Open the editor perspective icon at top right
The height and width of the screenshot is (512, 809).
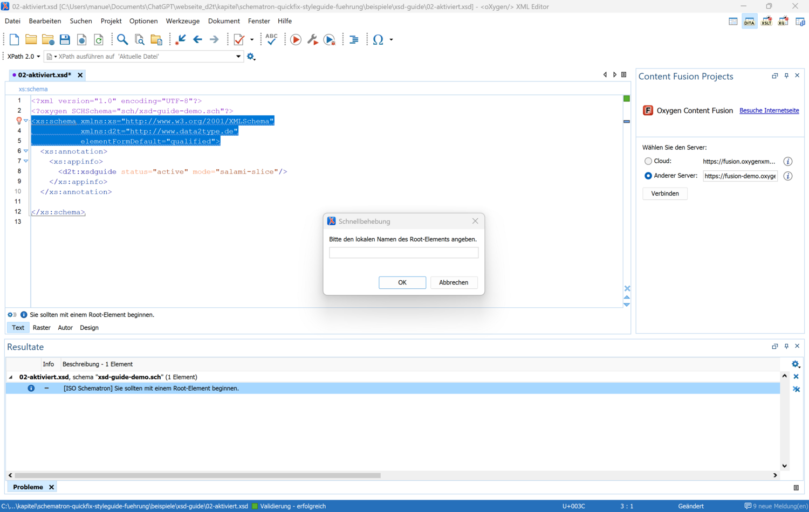(x=733, y=22)
